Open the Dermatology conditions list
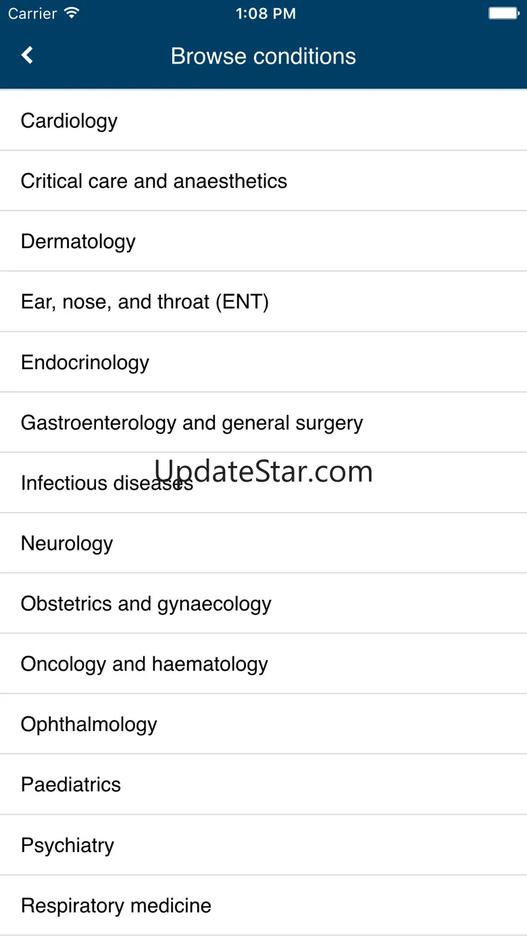Screen dimensions: 527x938 click(x=78, y=241)
